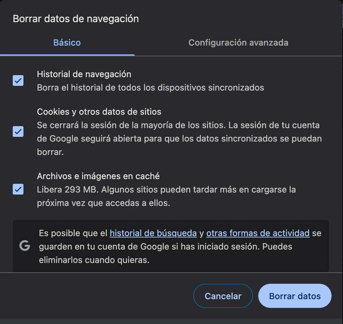
Task: Open the historial de búsqueda link
Action: point(153,233)
